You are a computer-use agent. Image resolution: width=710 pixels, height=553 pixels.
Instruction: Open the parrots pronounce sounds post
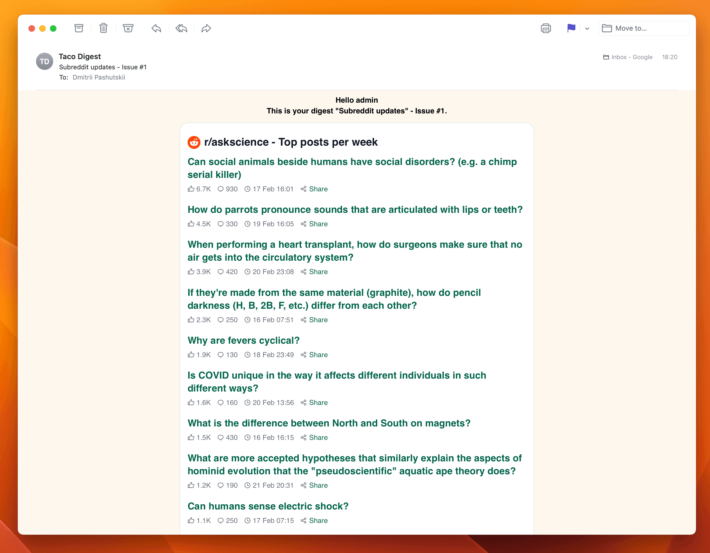coord(355,210)
